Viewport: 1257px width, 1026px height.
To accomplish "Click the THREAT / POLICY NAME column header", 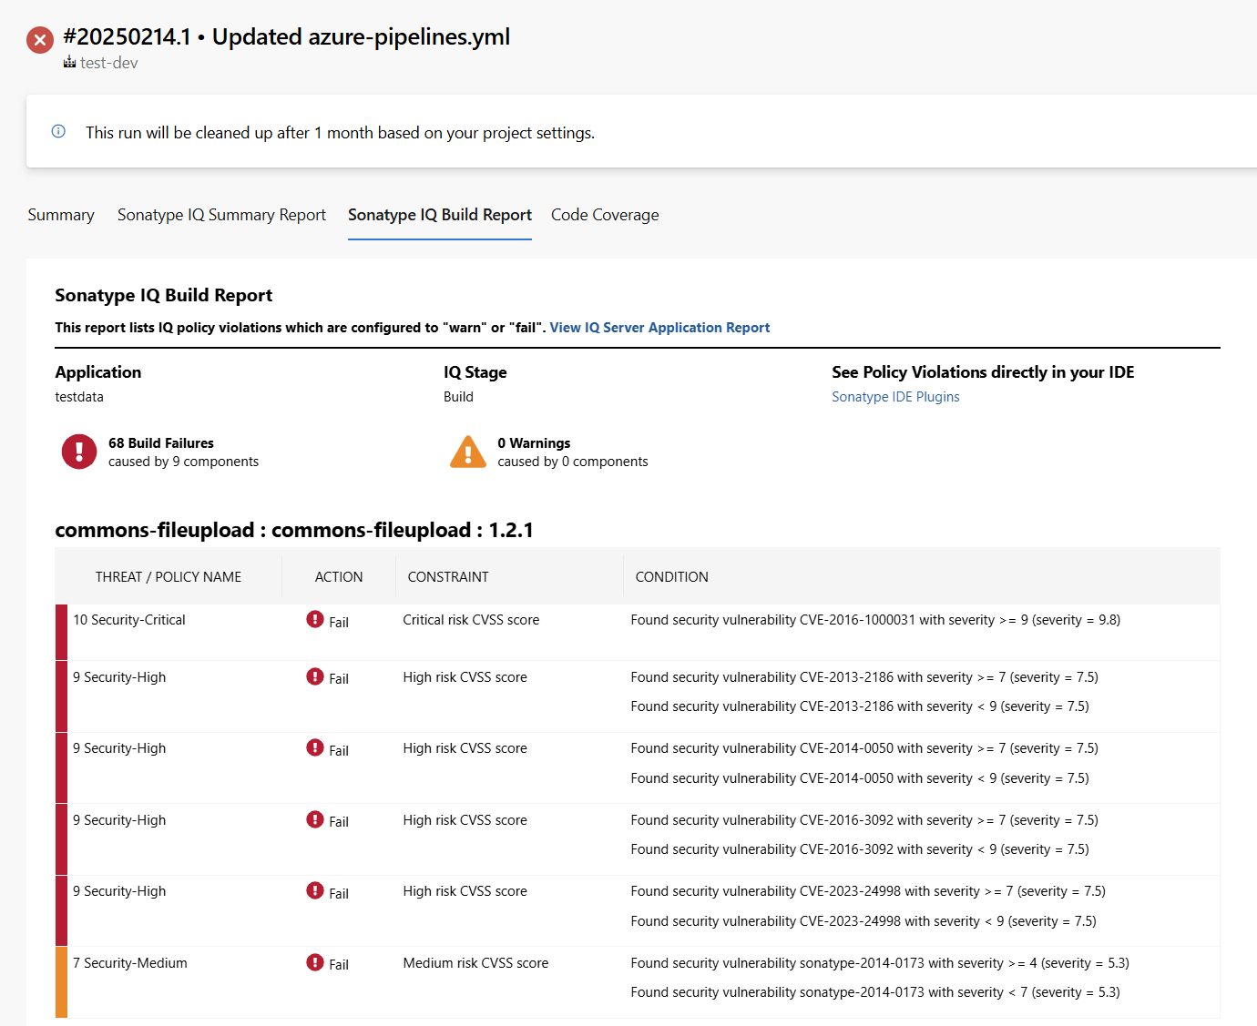I will click(x=169, y=577).
